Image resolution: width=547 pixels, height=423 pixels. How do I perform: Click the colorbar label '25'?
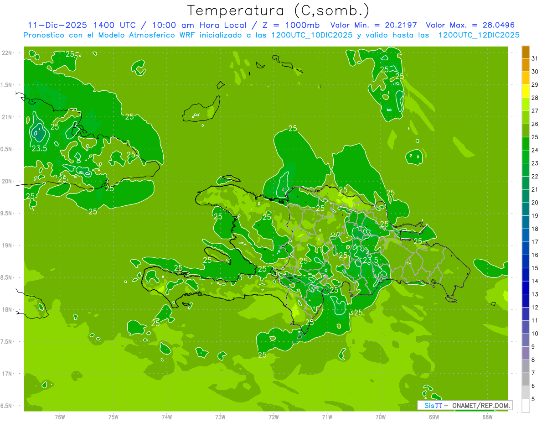tap(535, 137)
